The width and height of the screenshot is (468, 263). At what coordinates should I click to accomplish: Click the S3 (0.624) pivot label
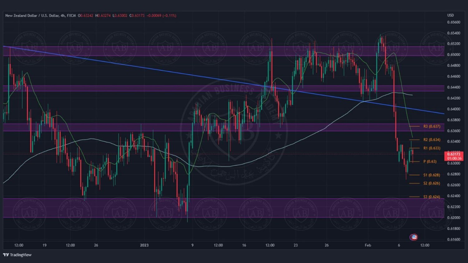(x=431, y=197)
